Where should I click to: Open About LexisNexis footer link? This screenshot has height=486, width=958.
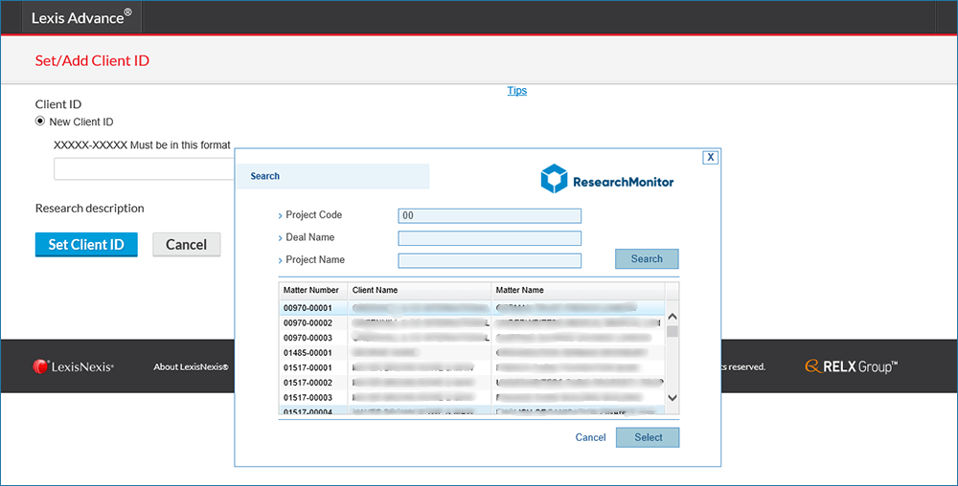(x=191, y=366)
